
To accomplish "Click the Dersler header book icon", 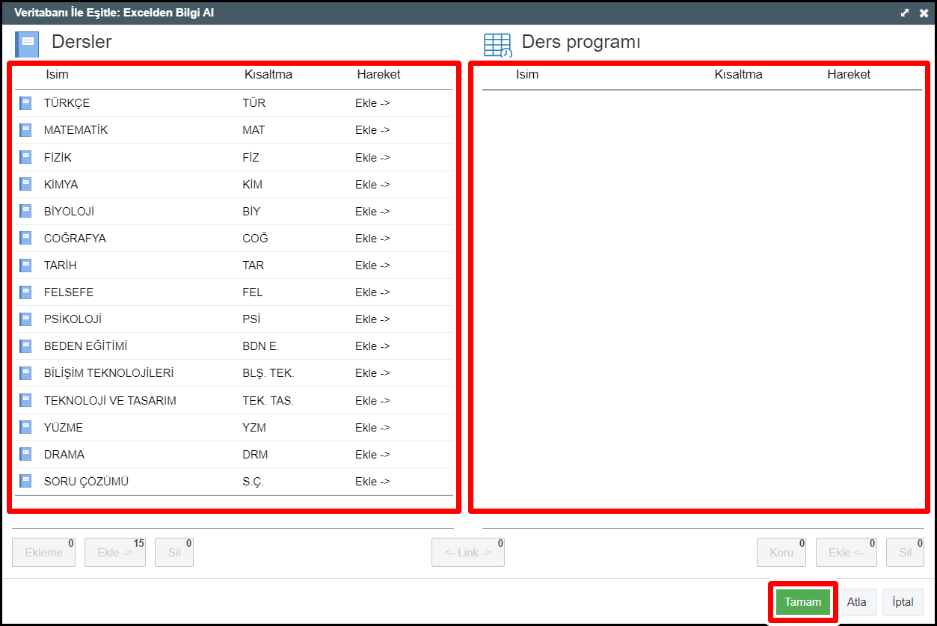I will click(x=27, y=43).
